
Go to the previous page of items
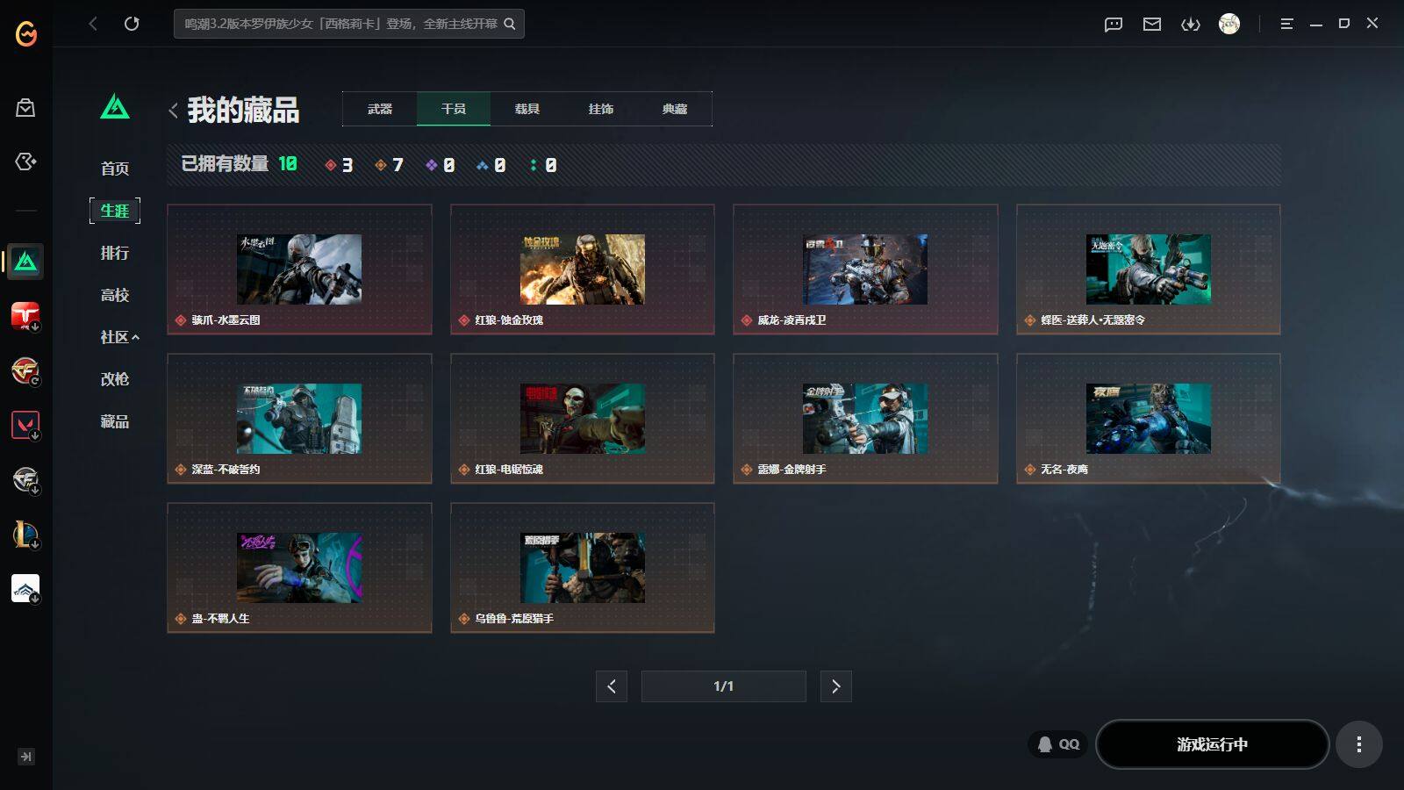(612, 686)
